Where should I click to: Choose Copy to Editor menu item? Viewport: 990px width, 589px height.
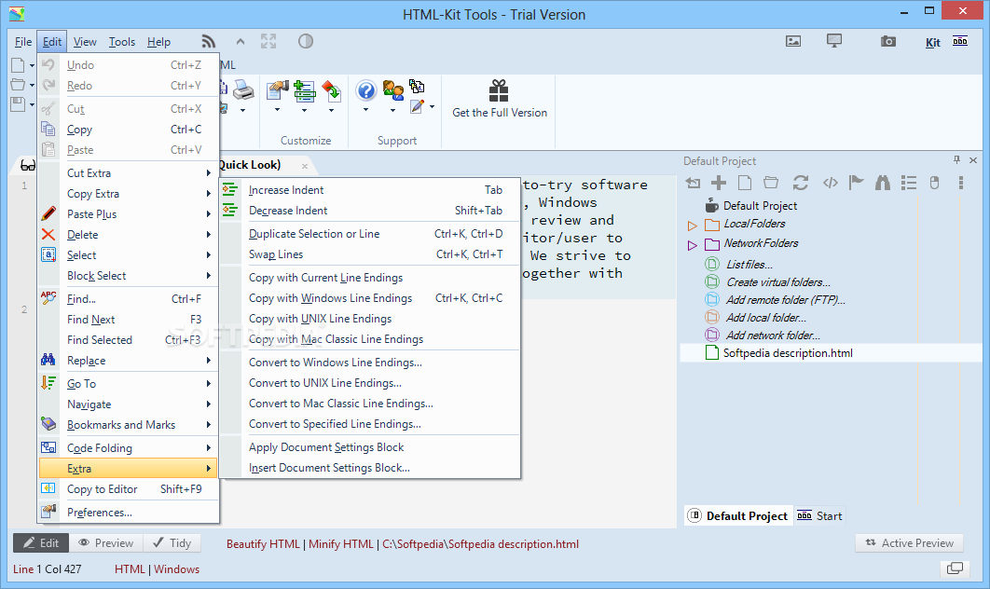pyautogui.click(x=128, y=488)
